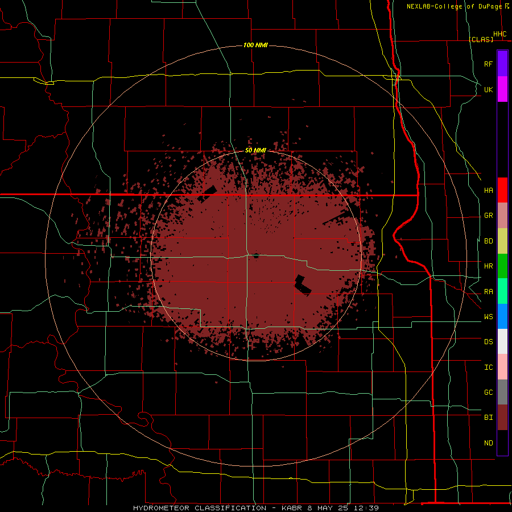The height and width of the screenshot is (512, 512).
Task: Click the "NEXLAB-College of DuPage" credit text
Action: point(454,6)
